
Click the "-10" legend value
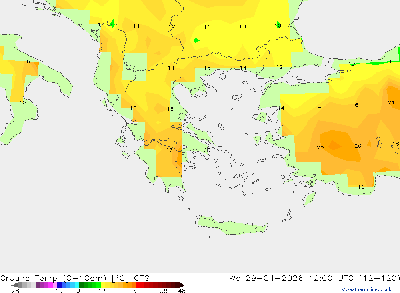tap(56, 291)
